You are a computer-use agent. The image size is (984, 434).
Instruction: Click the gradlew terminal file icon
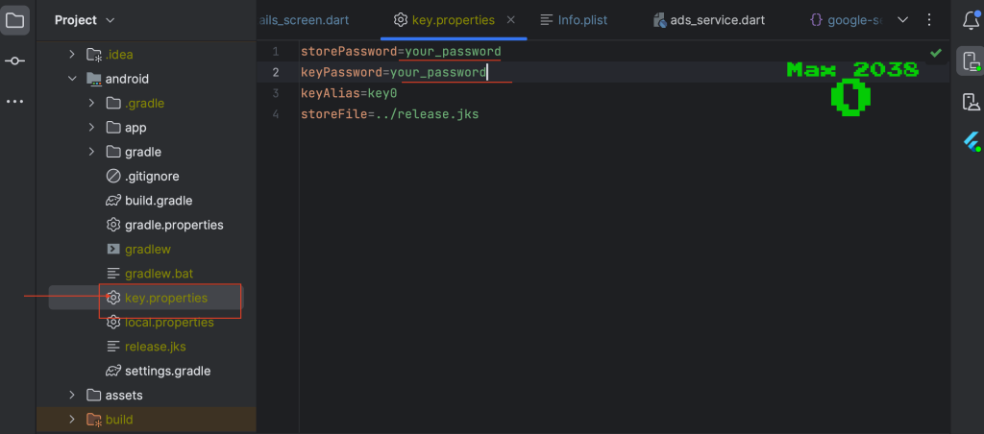coord(113,249)
